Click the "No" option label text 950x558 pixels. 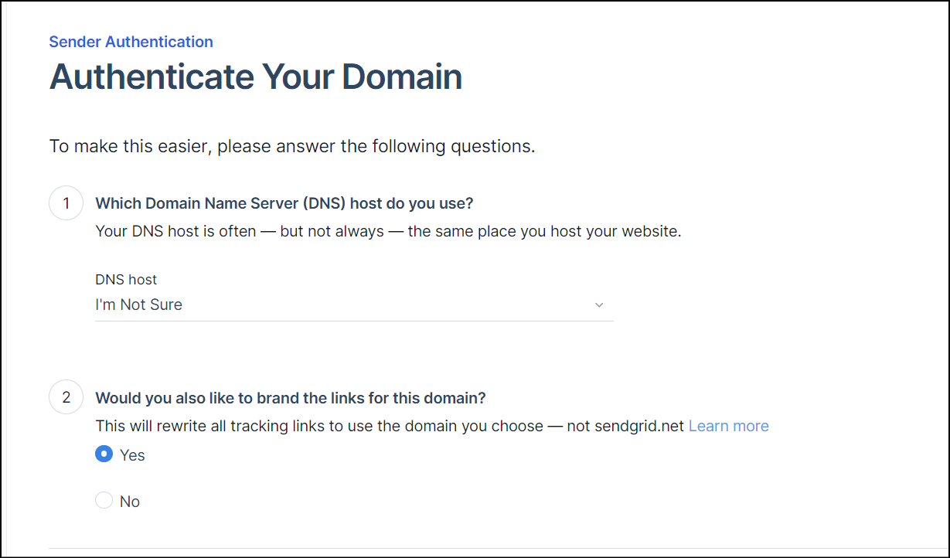coord(130,502)
